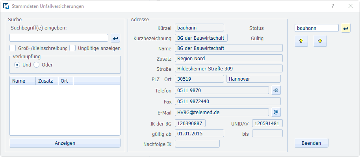The width and height of the screenshot is (360, 157).
Task: Select the Und radio option
Action: pyautogui.click(x=17, y=65)
